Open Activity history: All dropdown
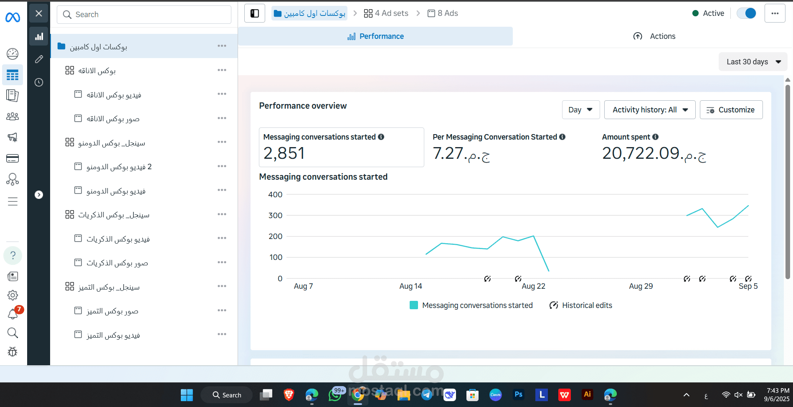Viewport: 793px width, 407px height. coord(649,110)
